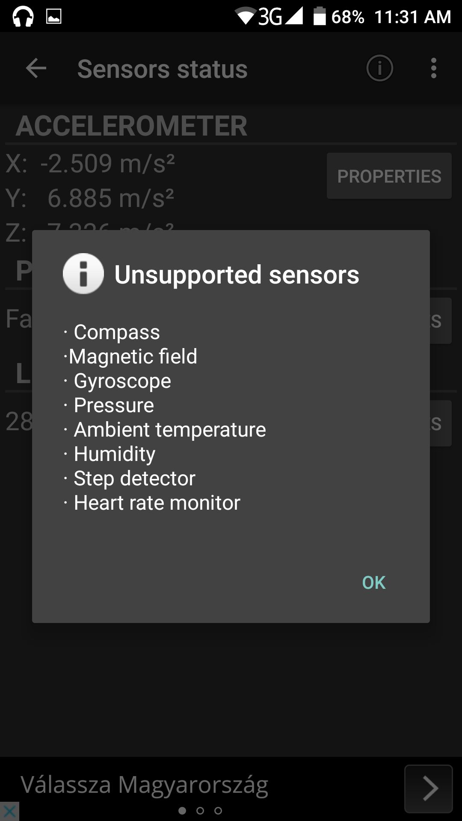Tap the ACCELEROMETER section header

point(132,126)
